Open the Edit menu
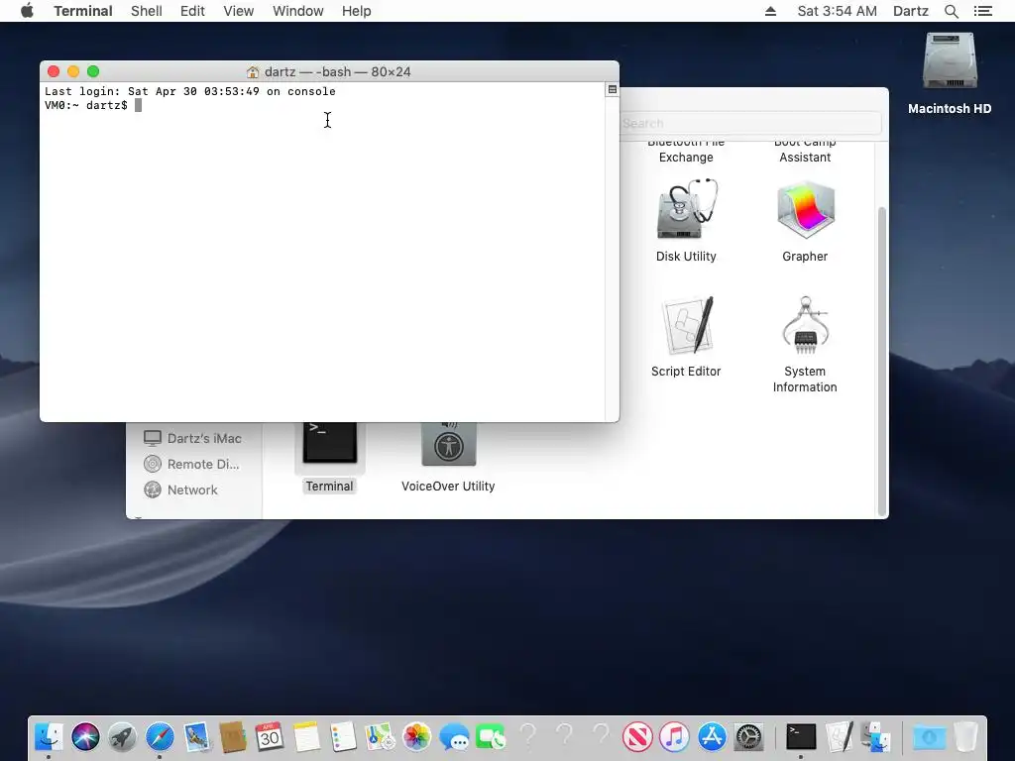Image resolution: width=1015 pixels, height=761 pixels. tap(192, 11)
